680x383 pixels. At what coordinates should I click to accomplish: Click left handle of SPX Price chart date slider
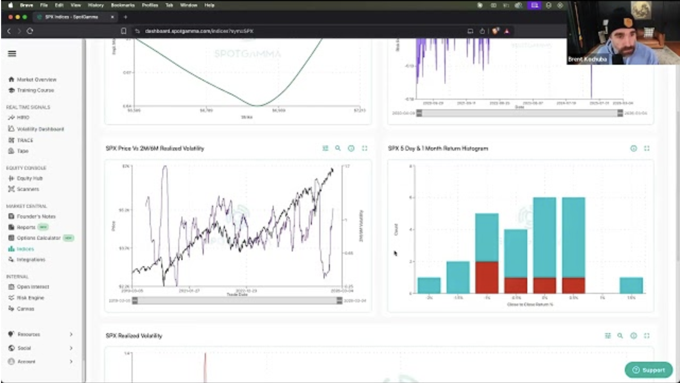(x=135, y=301)
